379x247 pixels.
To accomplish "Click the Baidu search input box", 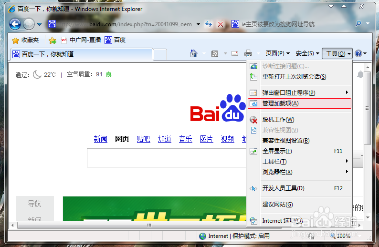I will point(167,158).
